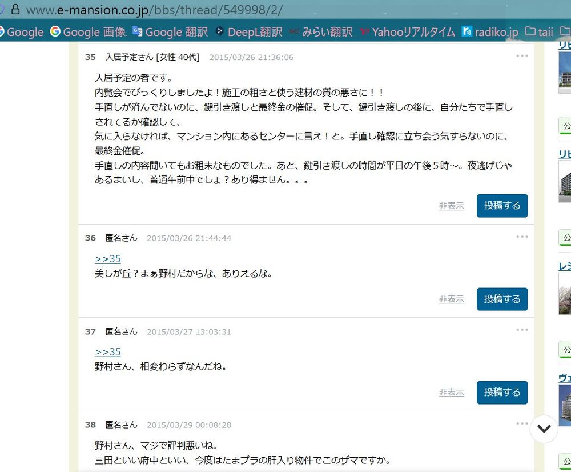Screen dimensions: 571x472
Task: Click post number 36
Action: pyautogui.click(x=90, y=238)
